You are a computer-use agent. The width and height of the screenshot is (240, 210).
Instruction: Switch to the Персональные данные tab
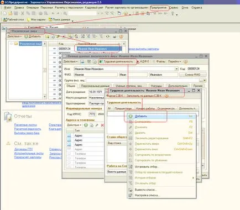tap(95, 86)
